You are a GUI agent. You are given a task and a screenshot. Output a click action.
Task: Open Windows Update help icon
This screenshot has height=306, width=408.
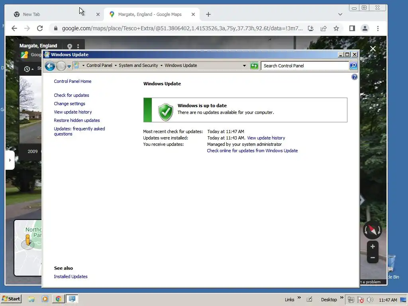pyautogui.click(x=354, y=77)
